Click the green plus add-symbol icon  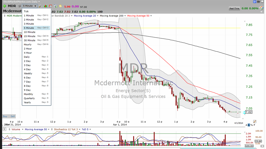coord(5,6)
